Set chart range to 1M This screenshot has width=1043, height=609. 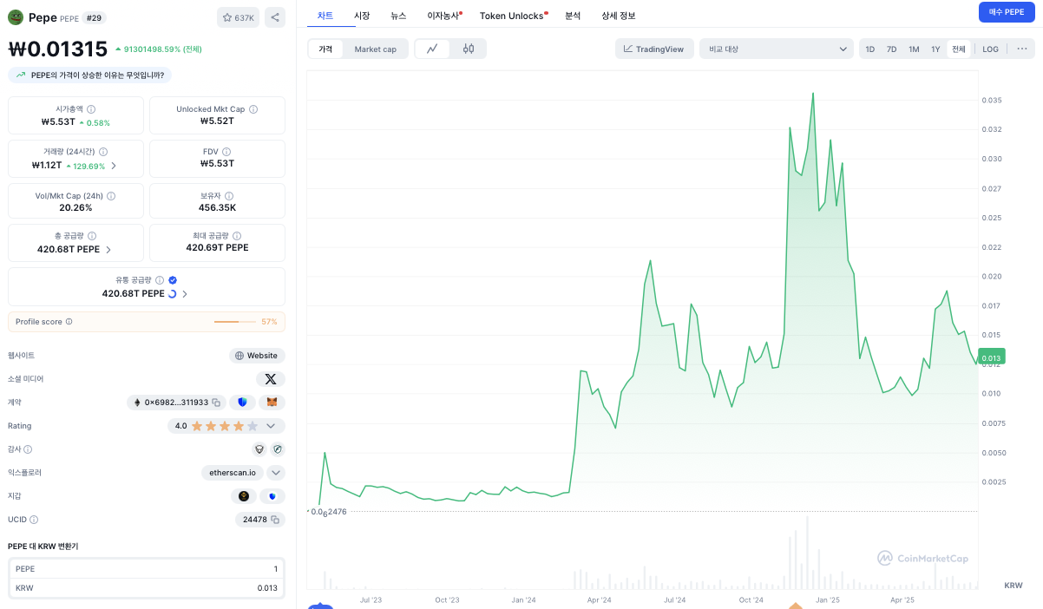(915, 49)
